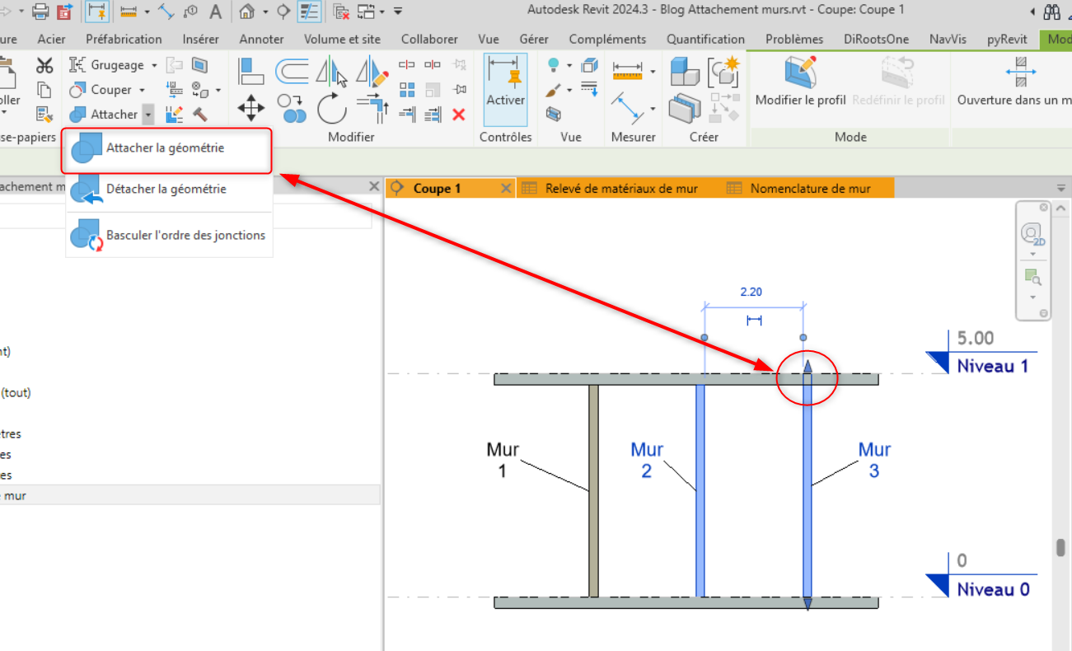Select the Rotate tool icon
The height and width of the screenshot is (651, 1072).
click(x=332, y=108)
